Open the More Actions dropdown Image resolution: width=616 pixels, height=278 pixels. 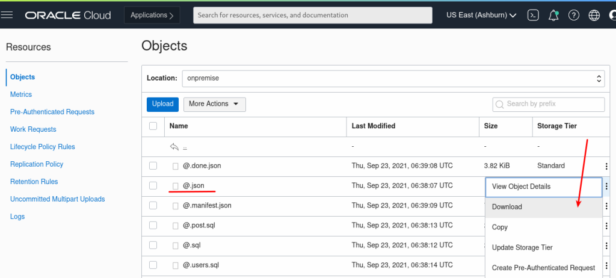(214, 104)
